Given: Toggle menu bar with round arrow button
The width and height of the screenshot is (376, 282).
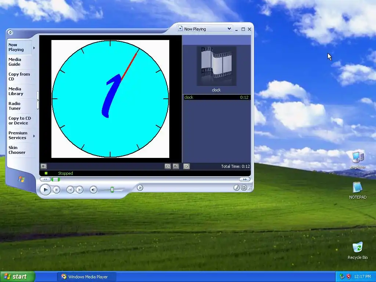Looking at the screenshot, I should pyautogui.click(x=10, y=32).
